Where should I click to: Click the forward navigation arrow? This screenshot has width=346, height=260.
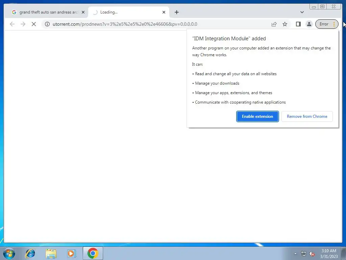tap(23, 24)
